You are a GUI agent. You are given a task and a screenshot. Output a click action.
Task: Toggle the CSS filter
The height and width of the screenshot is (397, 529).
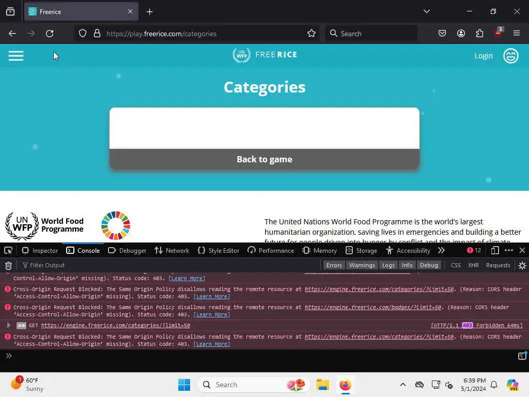(456, 265)
